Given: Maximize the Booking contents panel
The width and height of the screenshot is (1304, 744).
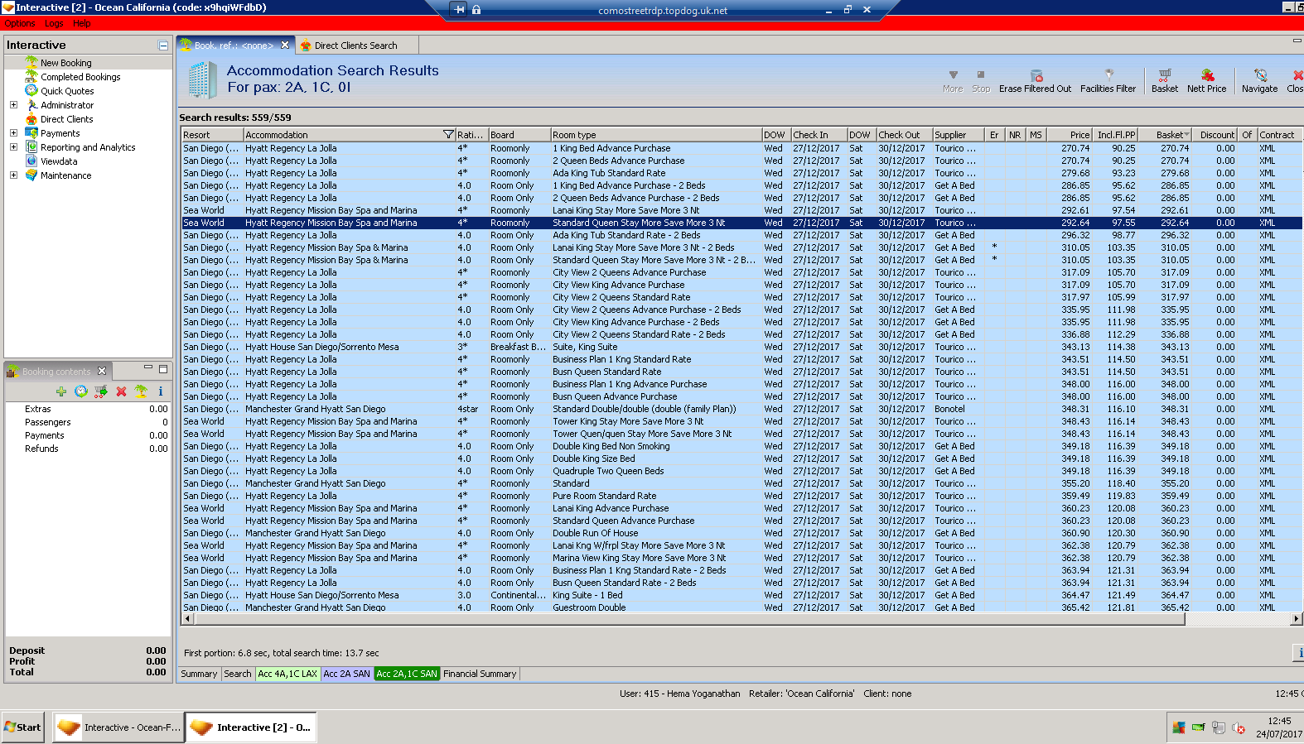Looking at the screenshot, I should 163,369.
